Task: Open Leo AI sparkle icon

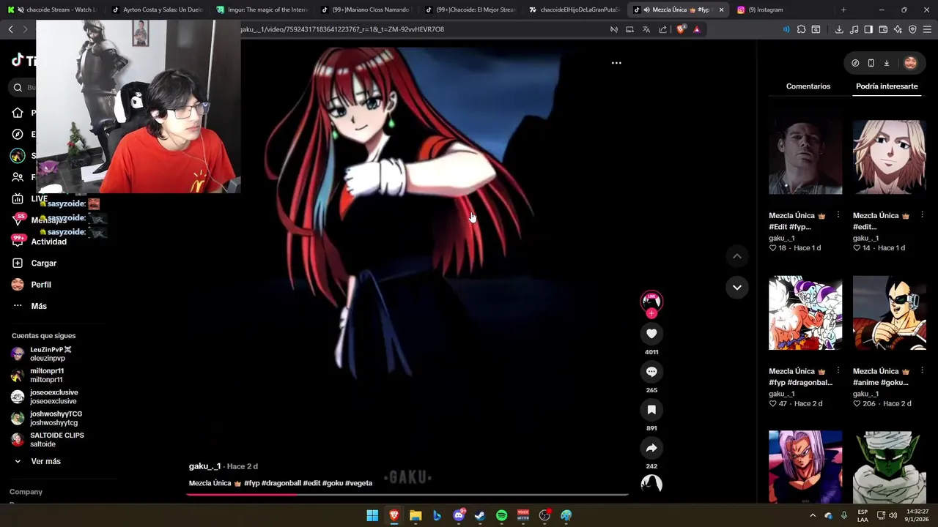Action: pyautogui.click(x=898, y=29)
